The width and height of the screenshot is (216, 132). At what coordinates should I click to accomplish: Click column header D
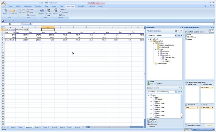click(48, 27)
